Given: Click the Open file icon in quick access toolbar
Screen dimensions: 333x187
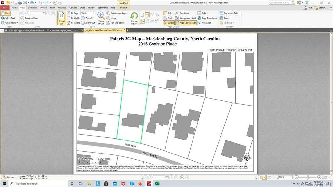Looking at the screenshot, I should point(8,3).
